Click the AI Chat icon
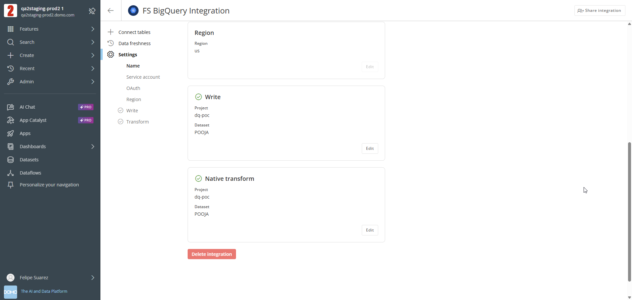This screenshot has height=300, width=632. [x=11, y=107]
